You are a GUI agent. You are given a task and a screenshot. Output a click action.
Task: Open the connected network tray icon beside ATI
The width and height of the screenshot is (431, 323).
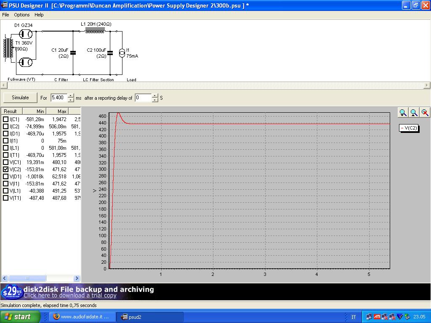tap(369, 317)
